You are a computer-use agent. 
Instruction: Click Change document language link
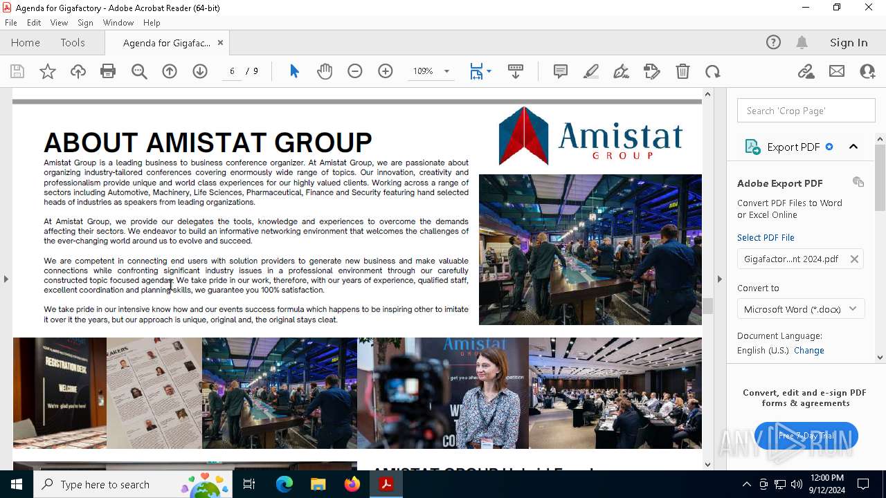coord(809,350)
